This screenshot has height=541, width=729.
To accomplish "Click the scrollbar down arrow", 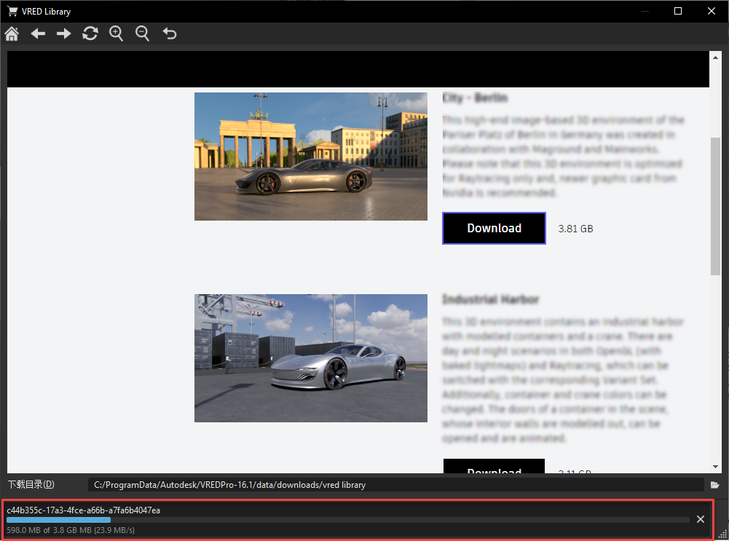I will (715, 467).
